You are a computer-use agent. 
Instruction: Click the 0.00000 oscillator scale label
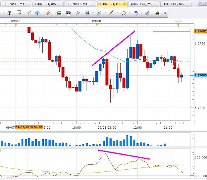[201, 176]
